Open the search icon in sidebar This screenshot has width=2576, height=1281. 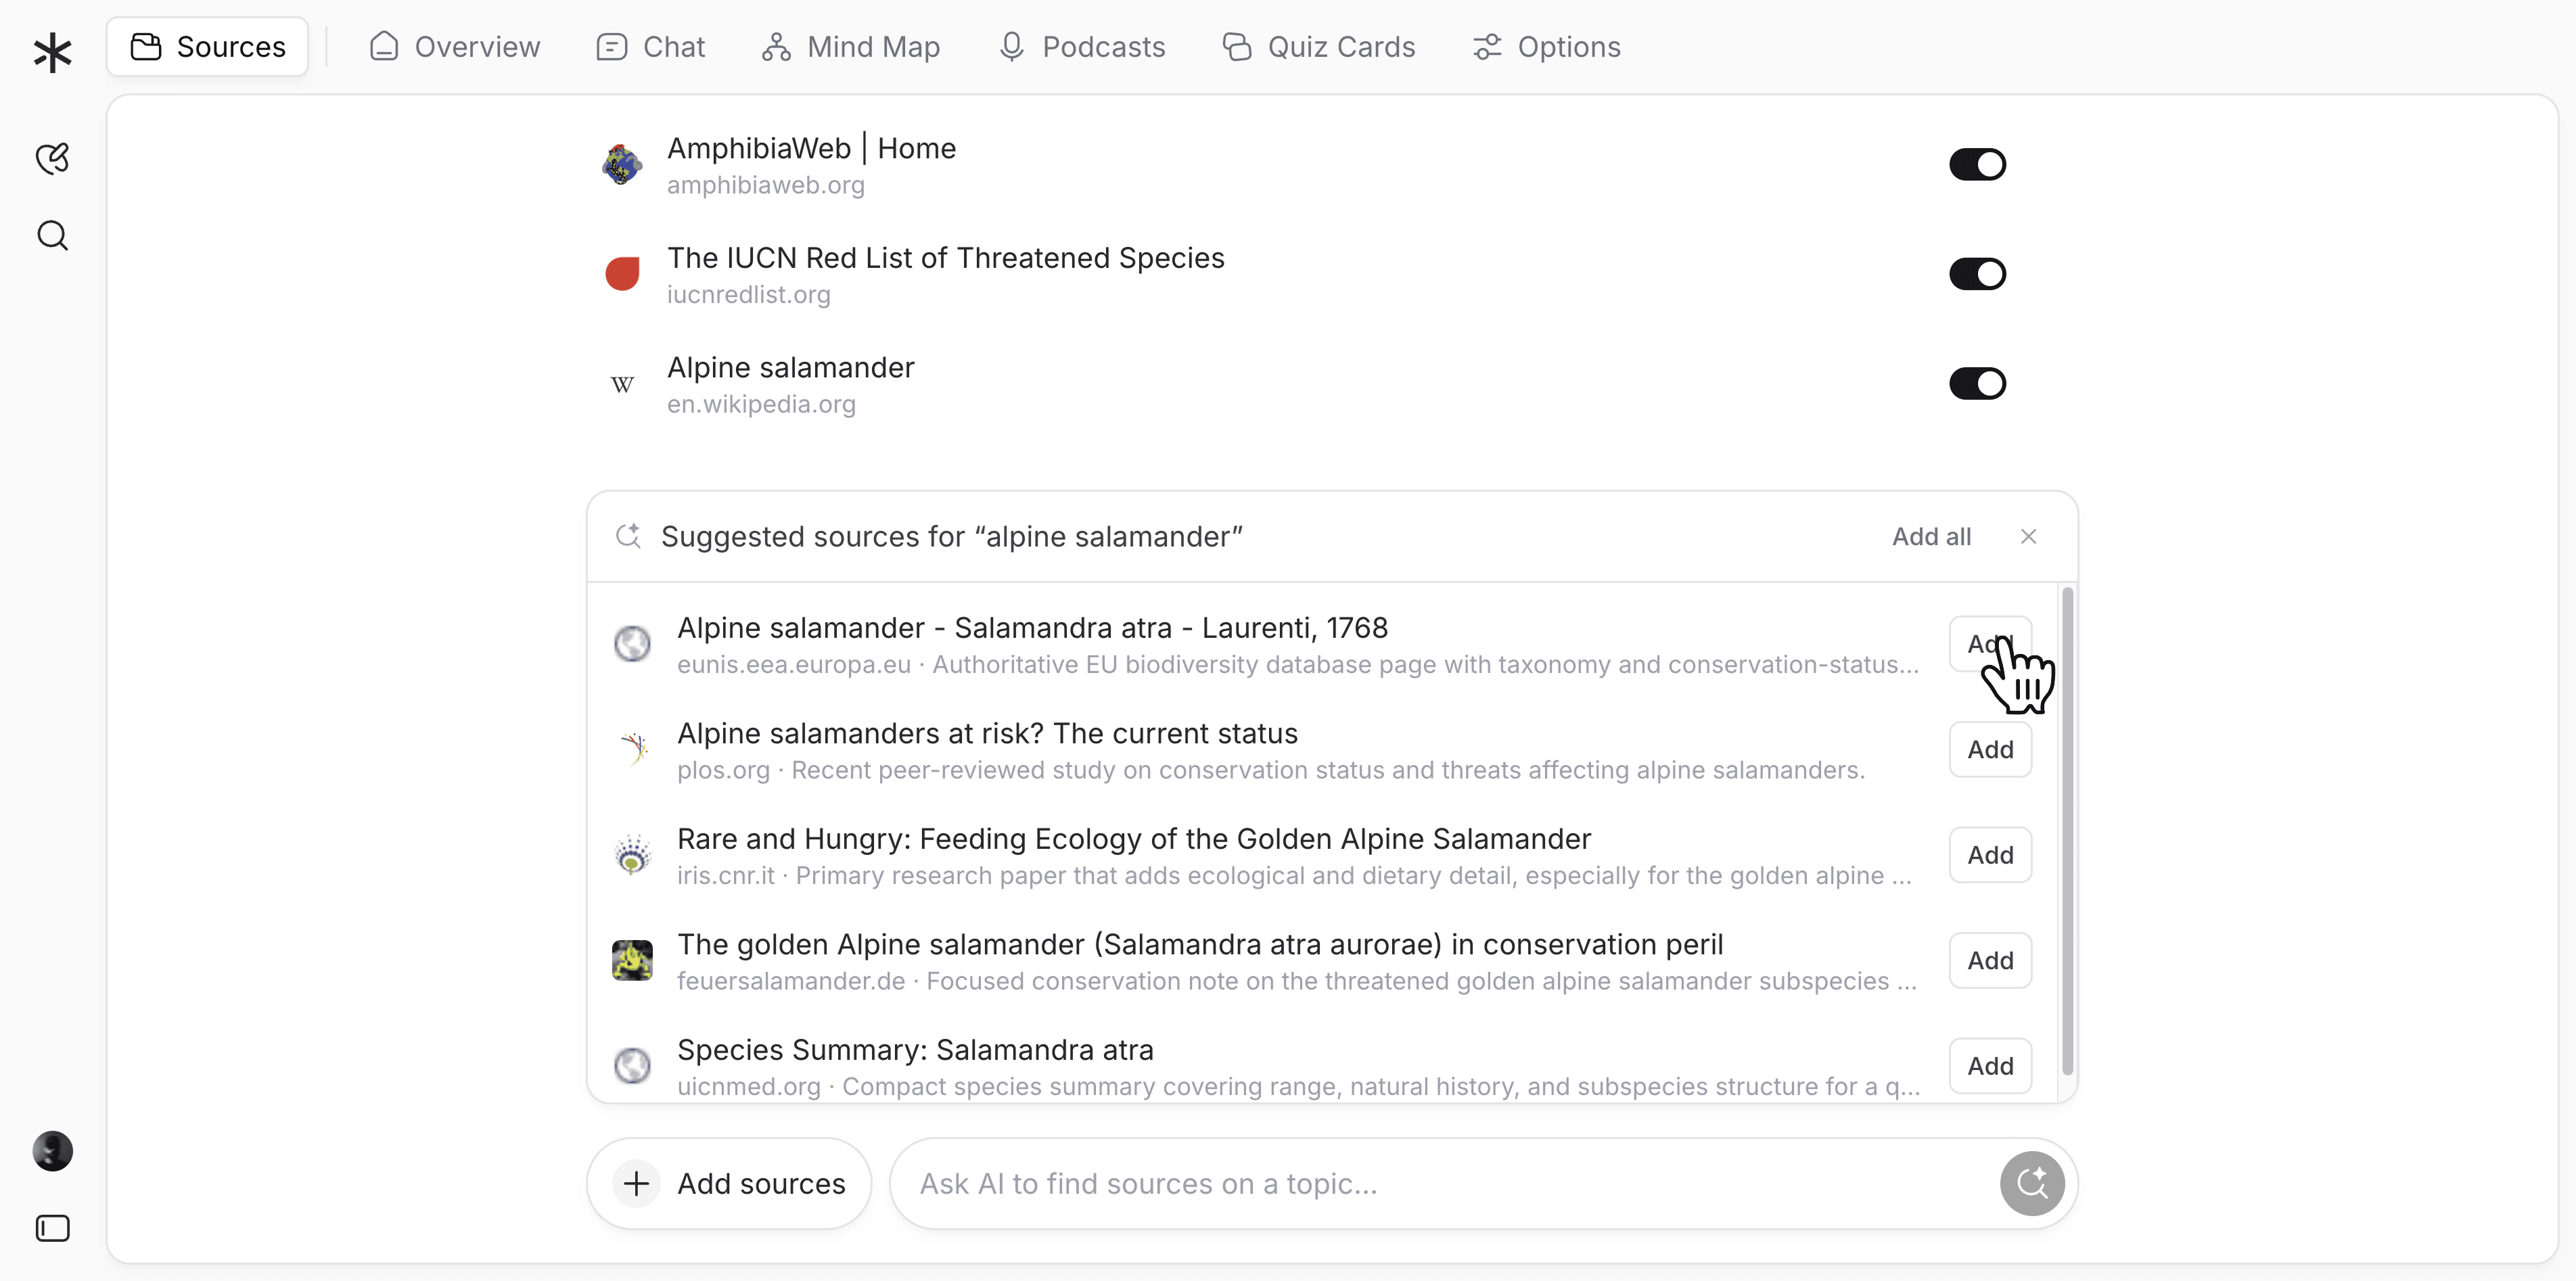click(52, 236)
